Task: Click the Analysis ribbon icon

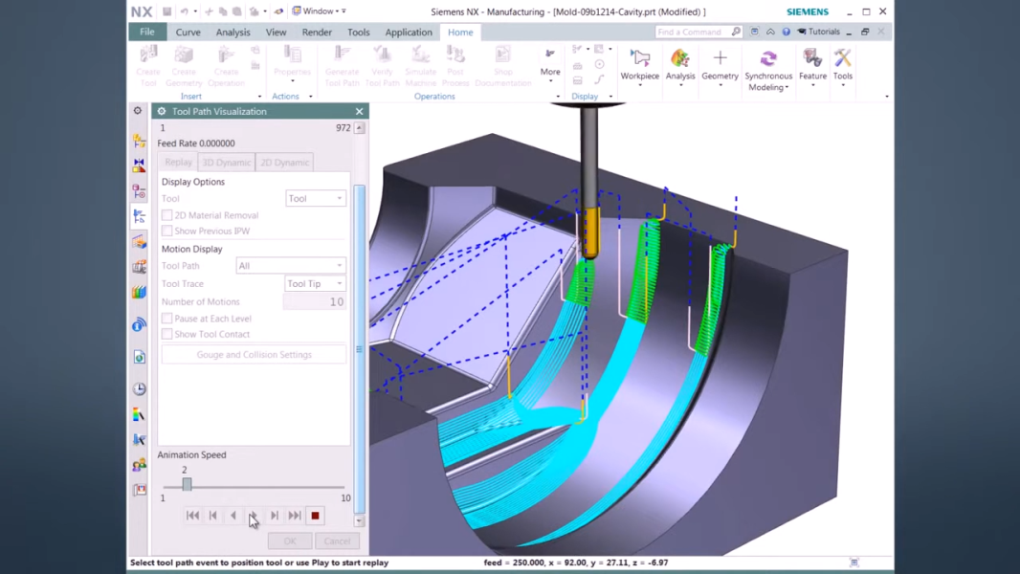Action: 680,65
